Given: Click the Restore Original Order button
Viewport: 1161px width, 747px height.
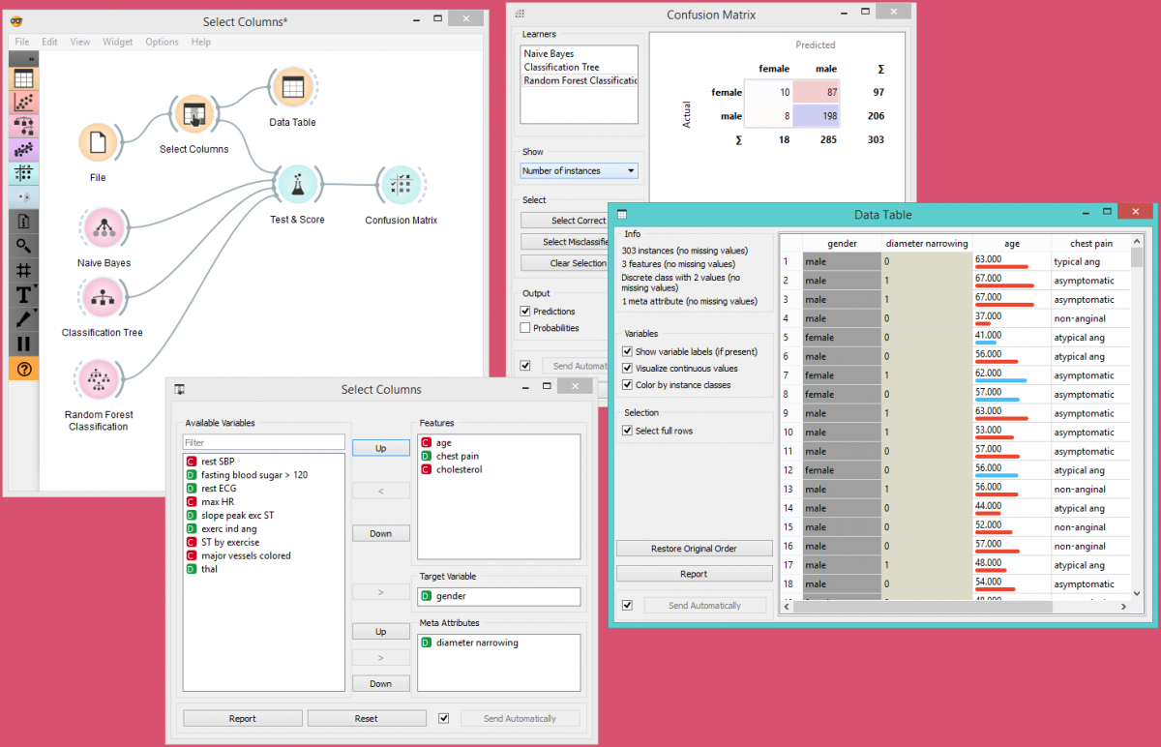Looking at the screenshot, I should pyautogui.click(x=694, y=549).
